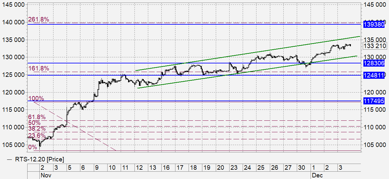Click the 145 000 label on right price axis
The height and width of the screenshot is (179, 389).
tap(375, 5)
